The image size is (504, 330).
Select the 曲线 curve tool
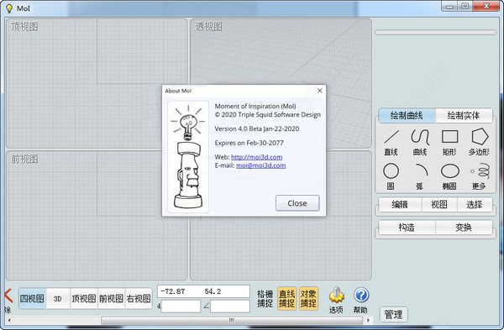420,143
